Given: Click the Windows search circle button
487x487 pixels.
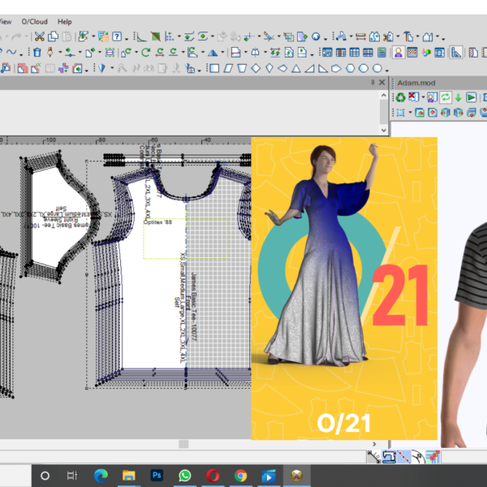Looking at the screenshot, I should tap(45, 476).
